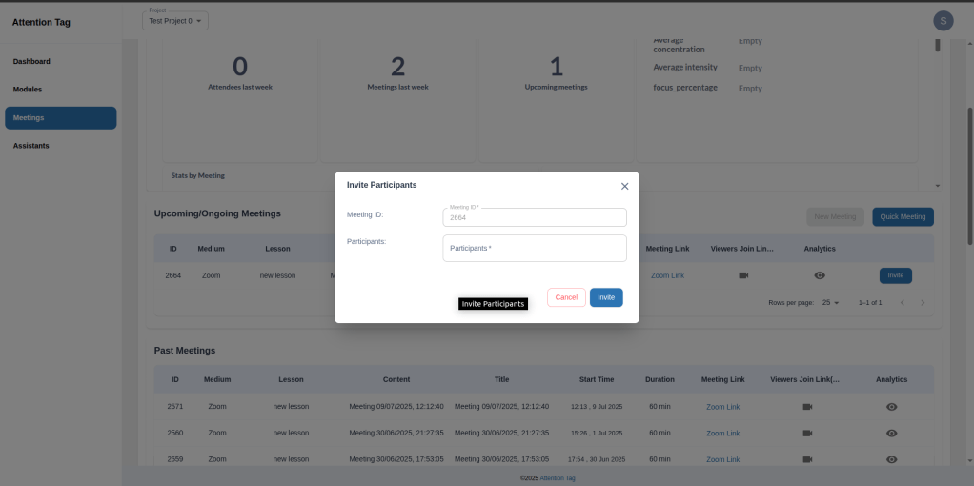This screenshot has height=486, width=974.
Task: Open the Test Project 0 project dropdown
Action: pyautogui.click(x=175, y=21)
